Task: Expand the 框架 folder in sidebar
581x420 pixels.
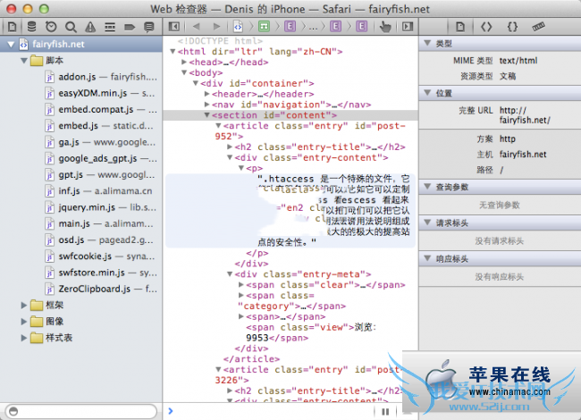Action: tap(24, 306)
